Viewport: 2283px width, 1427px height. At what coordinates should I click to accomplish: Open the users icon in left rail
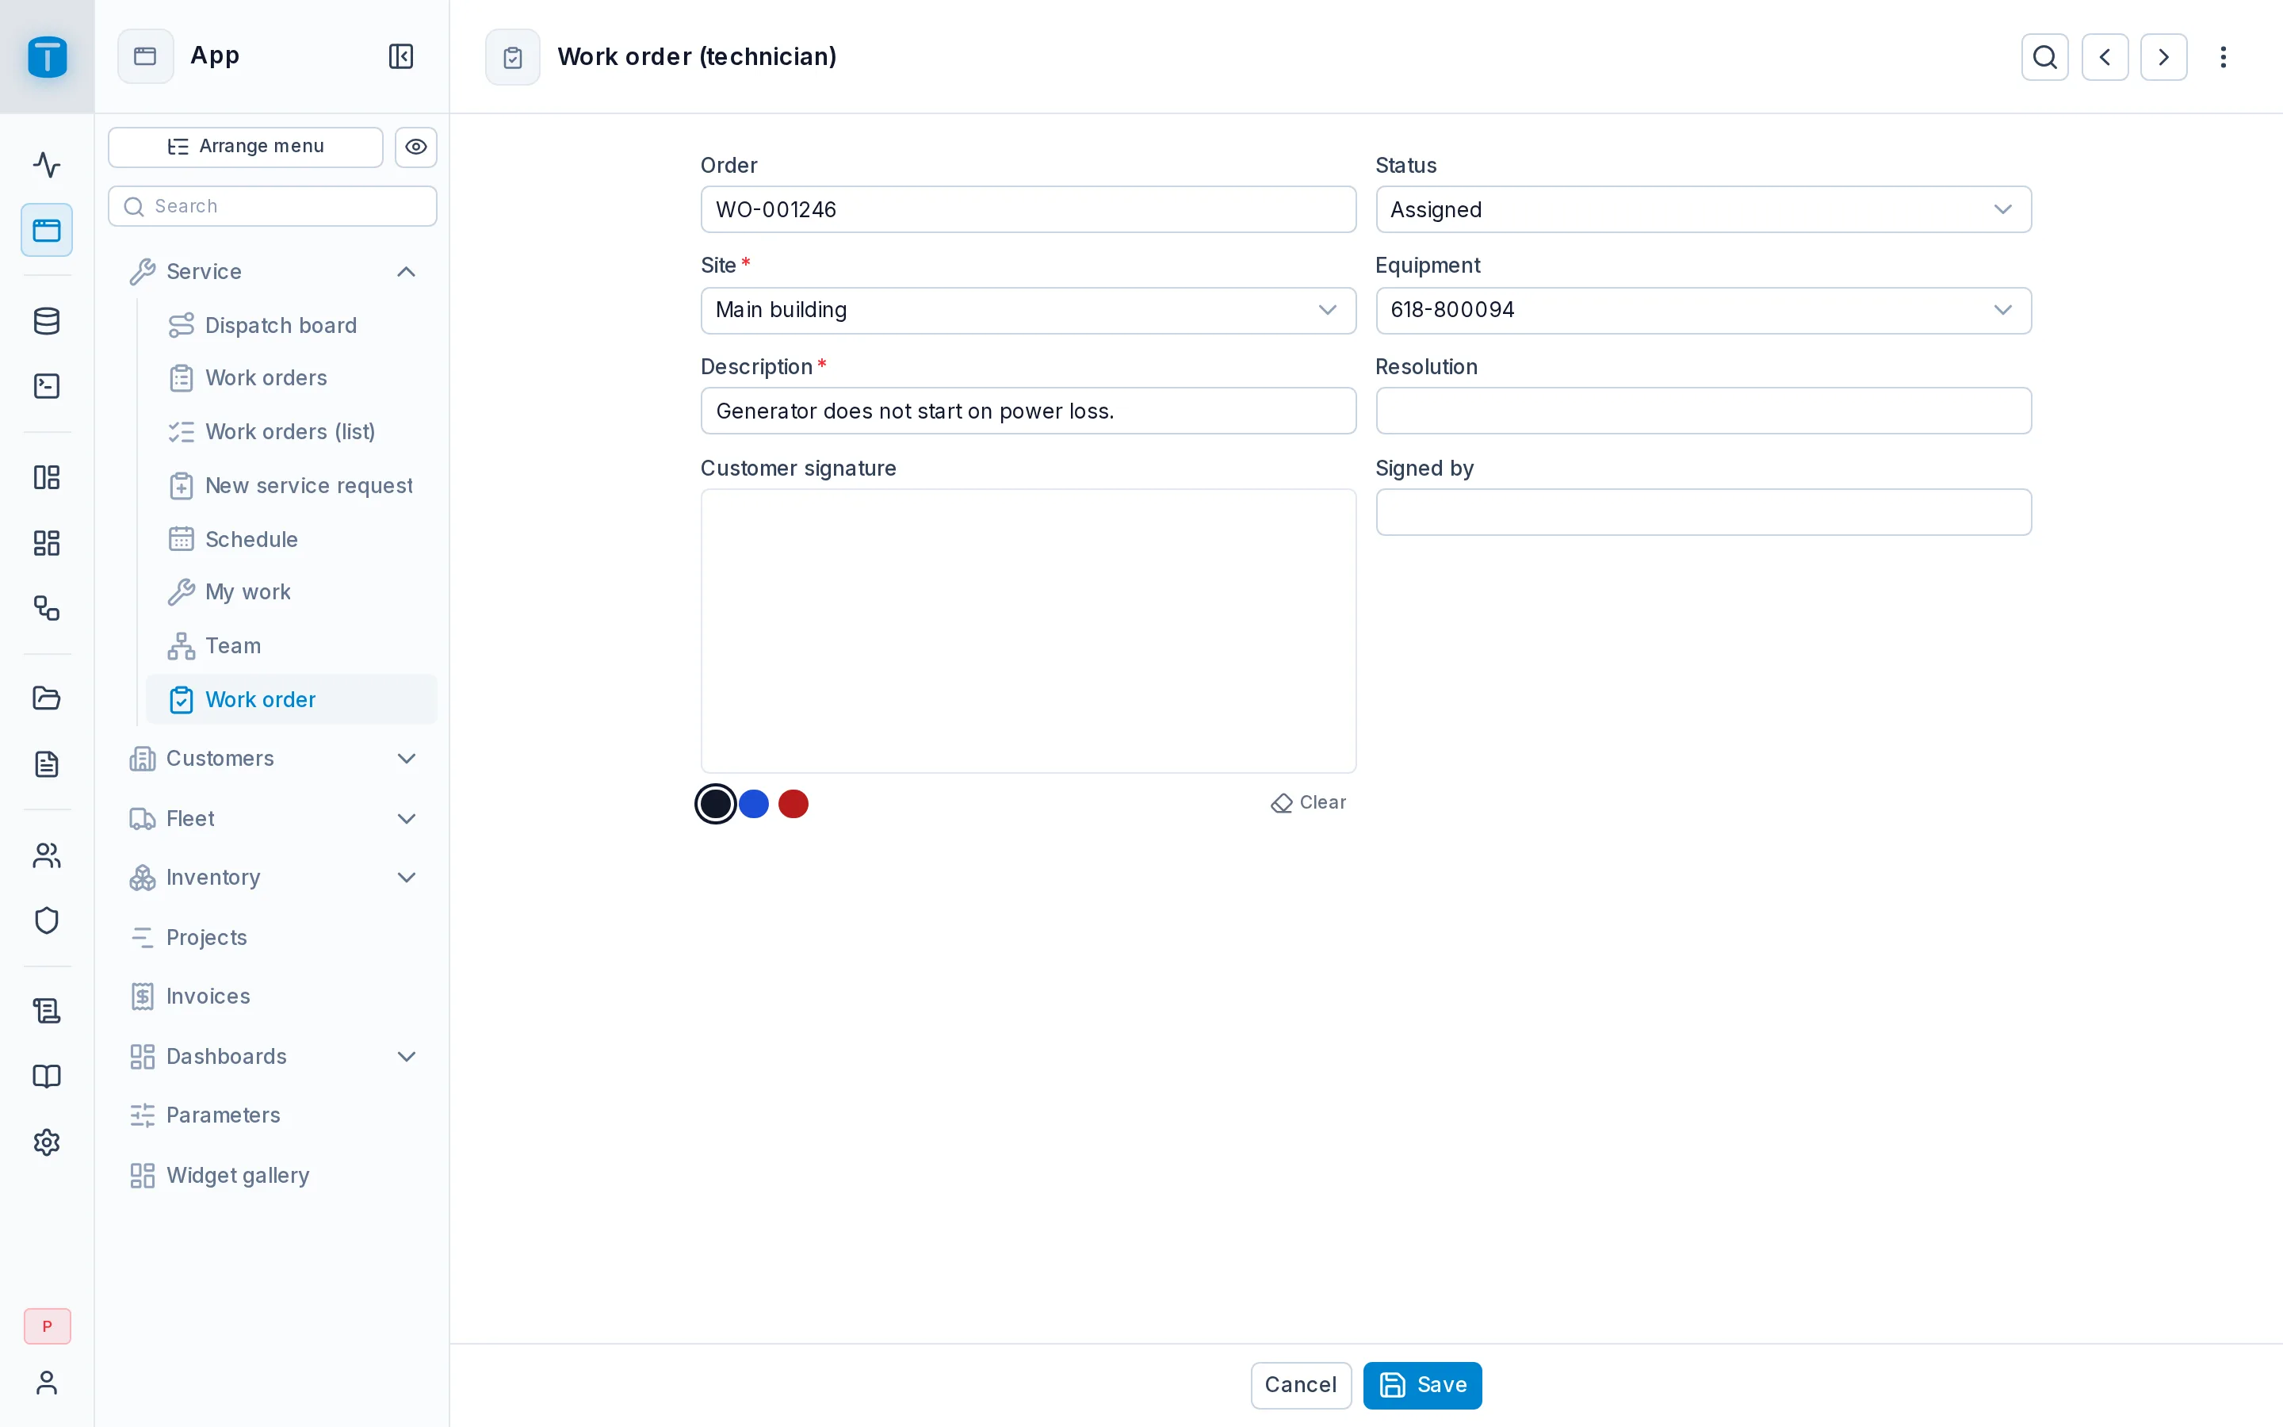[x=46, y=855]
